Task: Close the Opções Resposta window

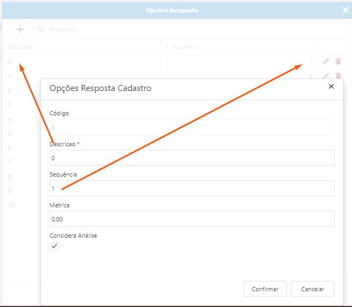Action: coord(346,10)
